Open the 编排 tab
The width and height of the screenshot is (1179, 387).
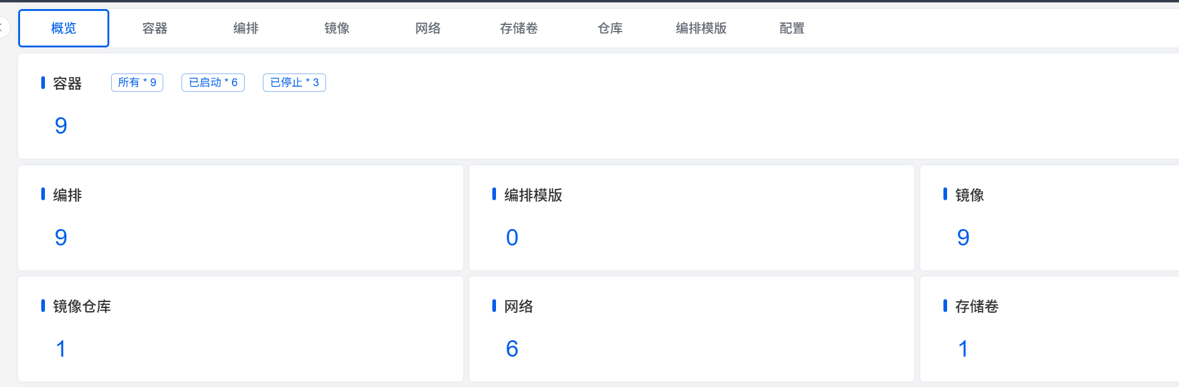(246, 29)
